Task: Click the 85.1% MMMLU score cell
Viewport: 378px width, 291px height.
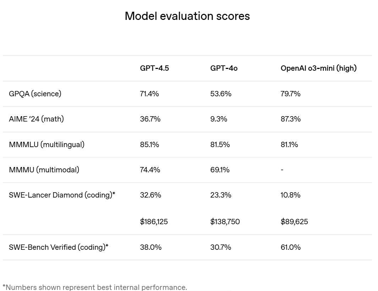Action: (149, 145)
